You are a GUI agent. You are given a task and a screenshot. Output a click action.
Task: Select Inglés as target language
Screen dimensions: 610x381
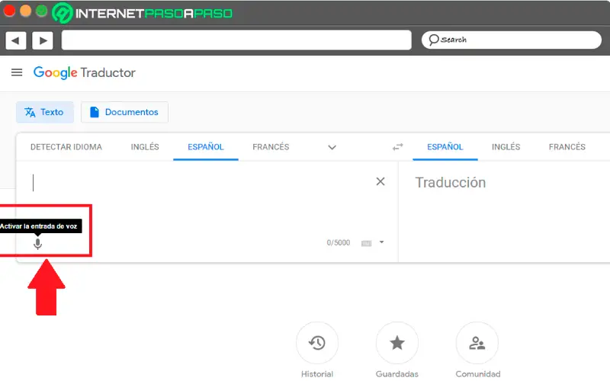coord(506,147)
